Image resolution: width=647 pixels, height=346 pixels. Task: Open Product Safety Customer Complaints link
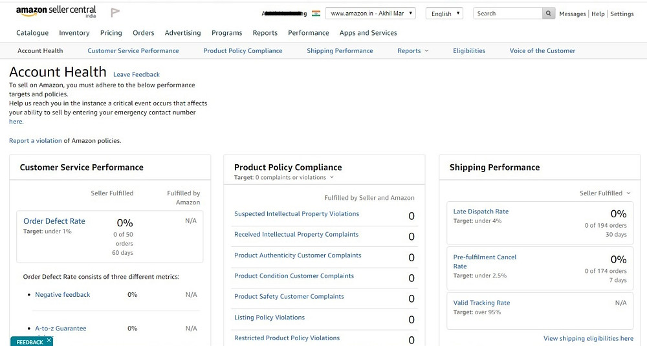pos(289,296)
